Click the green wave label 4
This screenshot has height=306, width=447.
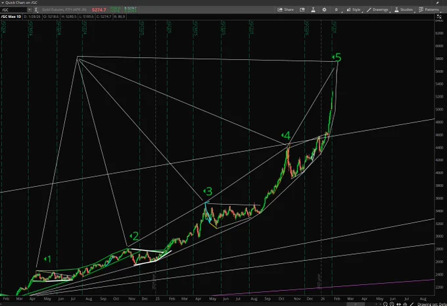[286, 136]
